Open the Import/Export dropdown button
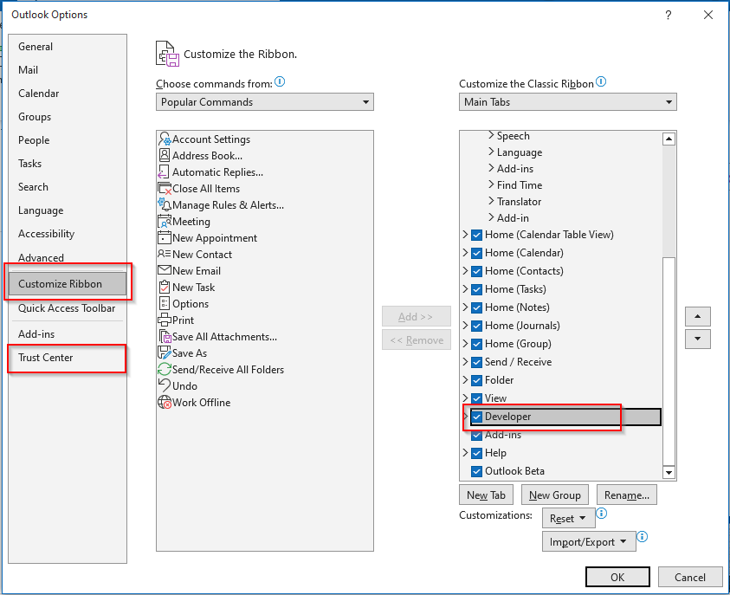 tap(589, 542)
